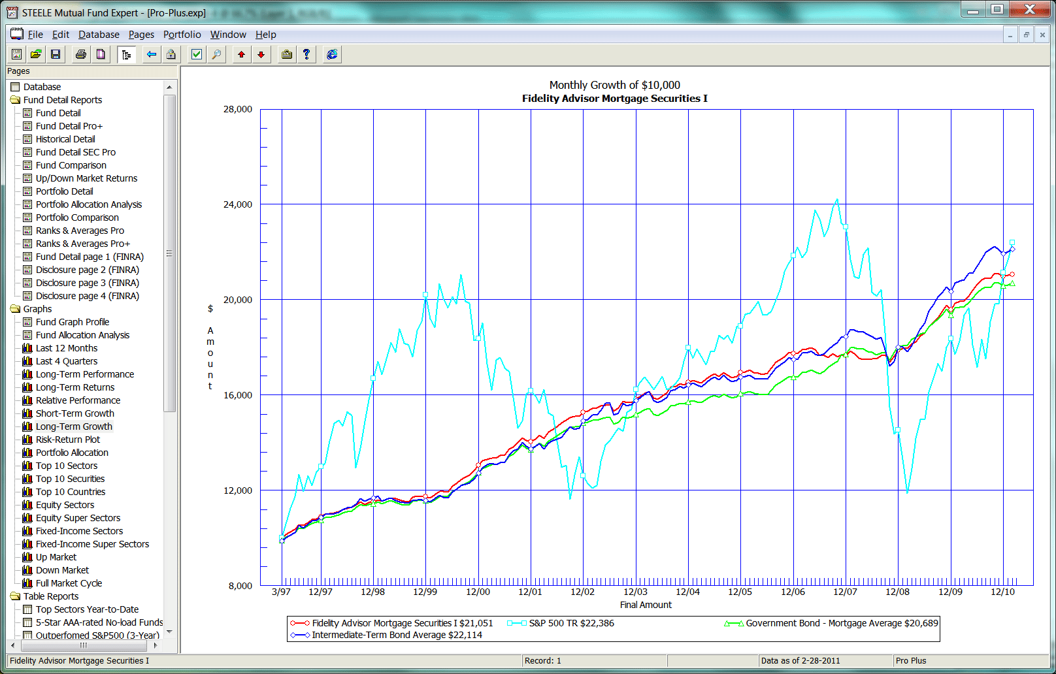Click S&P 500 TR legend entry
The image size is (1056, 674).
[x=561, y=623]
